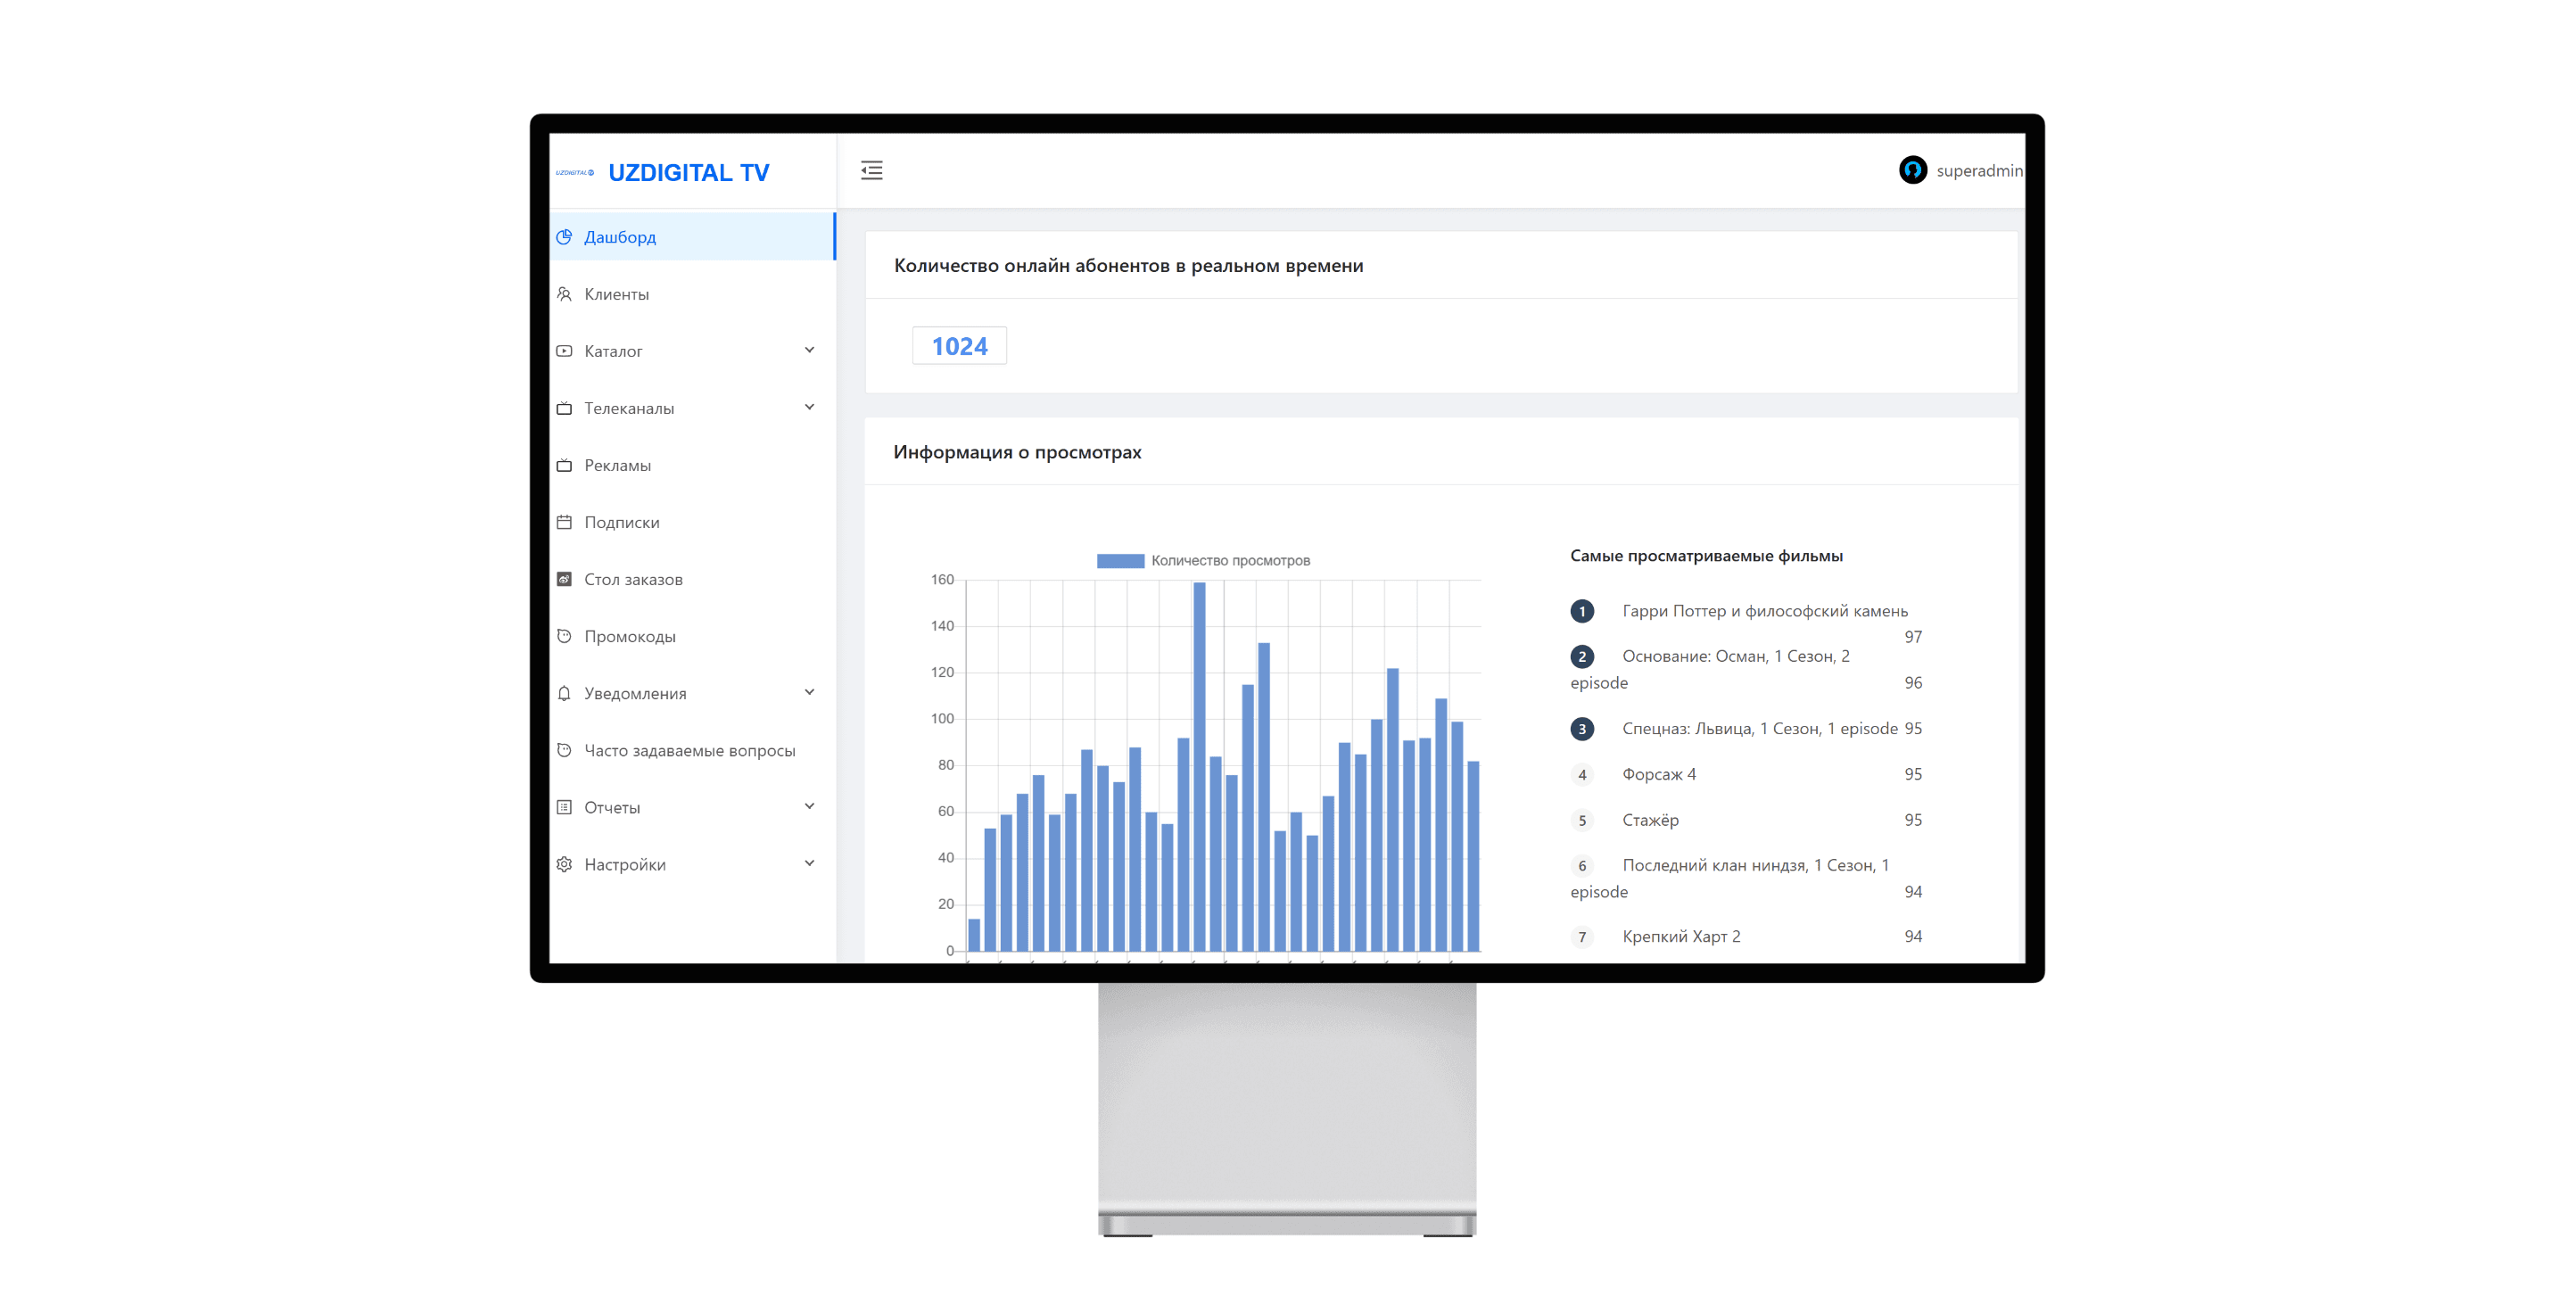
Task: Click the UZDIGITAL logo icon
Action: (574, 173)
